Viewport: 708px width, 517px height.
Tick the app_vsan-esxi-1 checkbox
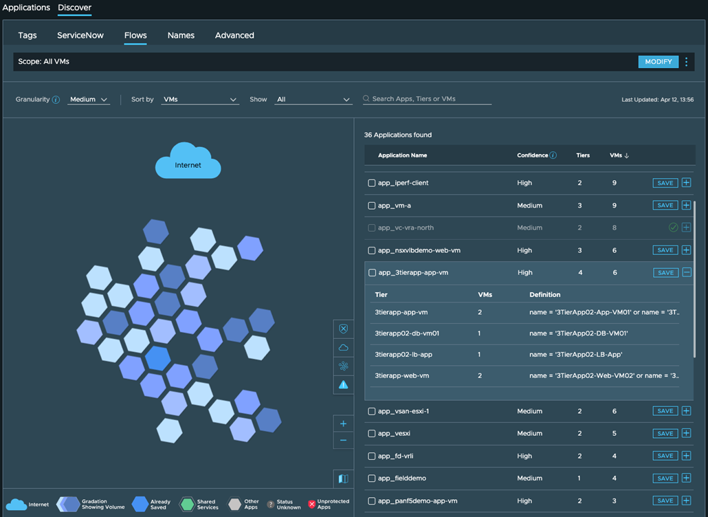click(x=372, y=411)
